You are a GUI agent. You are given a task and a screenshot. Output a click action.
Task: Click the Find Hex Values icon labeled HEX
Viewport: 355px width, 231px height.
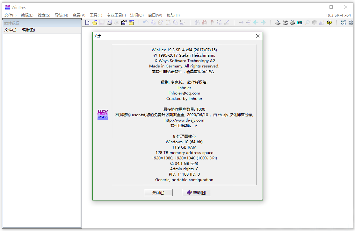[212, 22]
